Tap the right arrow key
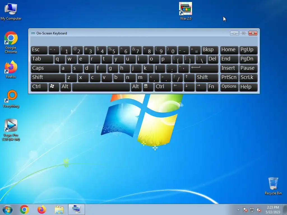This screenshot has width=287, height=215. click(201, 87)
